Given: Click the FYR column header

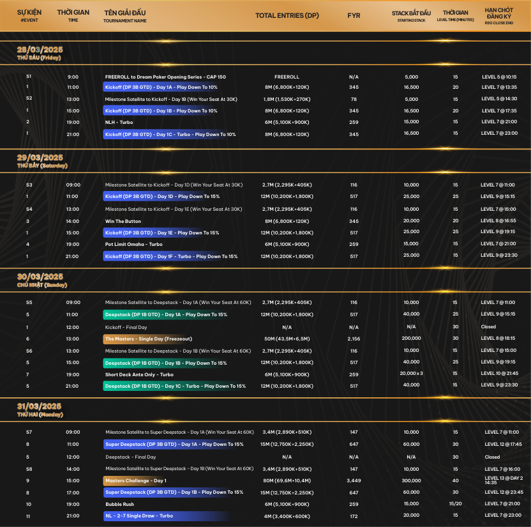Looking at the screenshot, I should pyautogui.click(x=354, y=15).
